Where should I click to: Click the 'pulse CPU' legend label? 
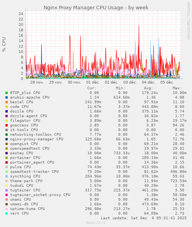(20, 167)
